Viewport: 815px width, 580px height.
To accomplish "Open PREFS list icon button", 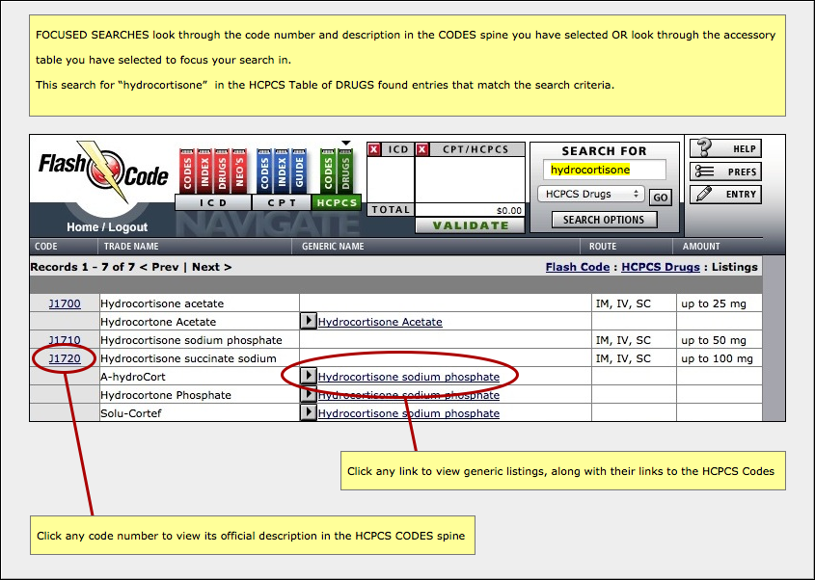I will pos(725,171).
